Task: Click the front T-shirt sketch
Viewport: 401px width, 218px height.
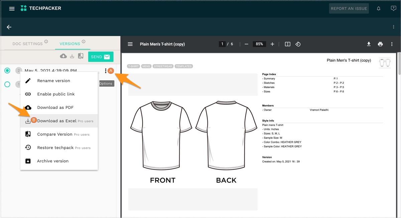Action: point(161,135)
